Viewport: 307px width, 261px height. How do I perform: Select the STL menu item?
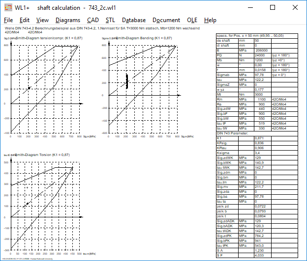110,20
